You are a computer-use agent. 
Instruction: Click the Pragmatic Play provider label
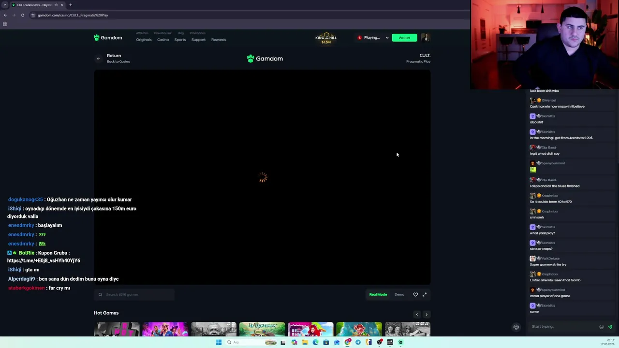[418, 61]
